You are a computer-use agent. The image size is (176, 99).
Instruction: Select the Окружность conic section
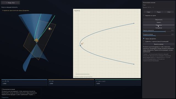(159, 20)
